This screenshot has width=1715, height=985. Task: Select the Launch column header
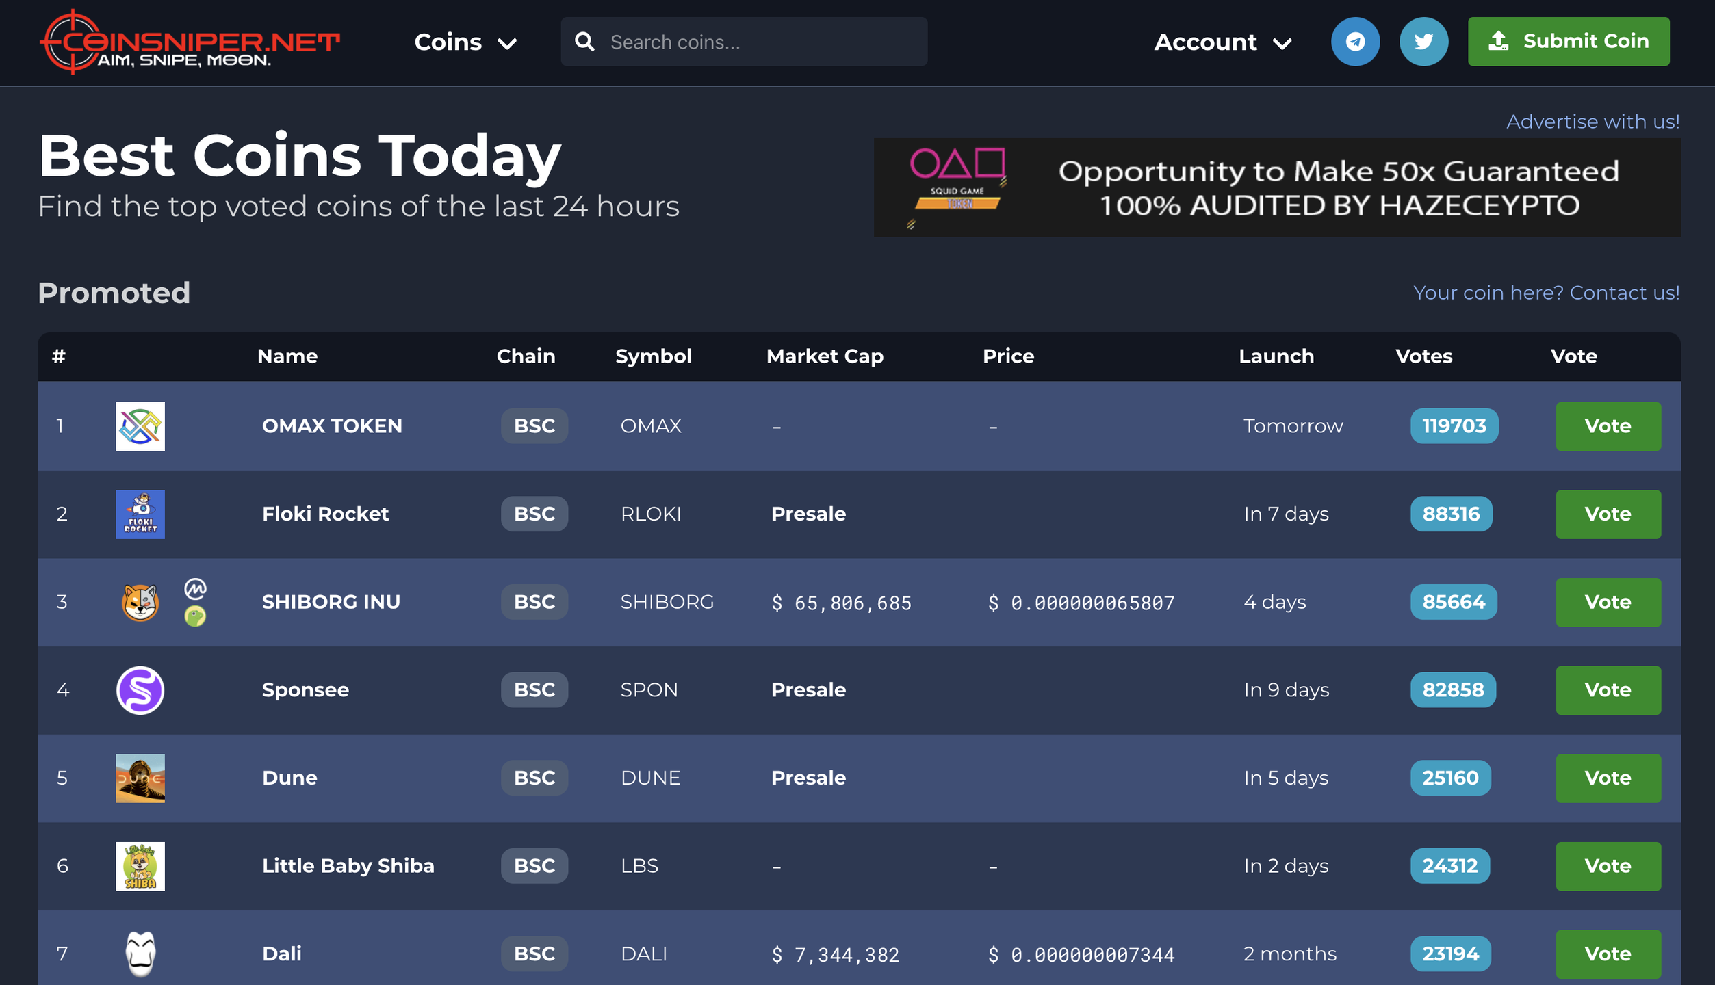1276,356
